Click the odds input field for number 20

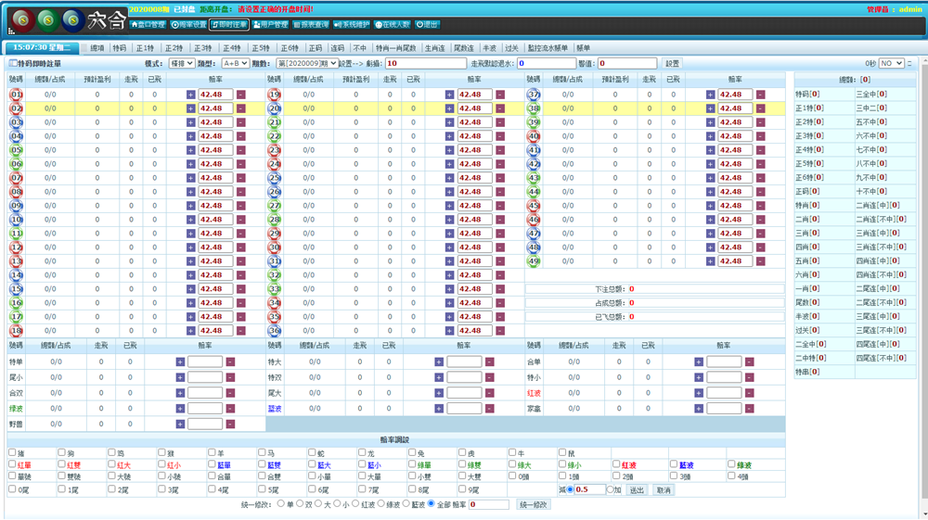point(474,108)
